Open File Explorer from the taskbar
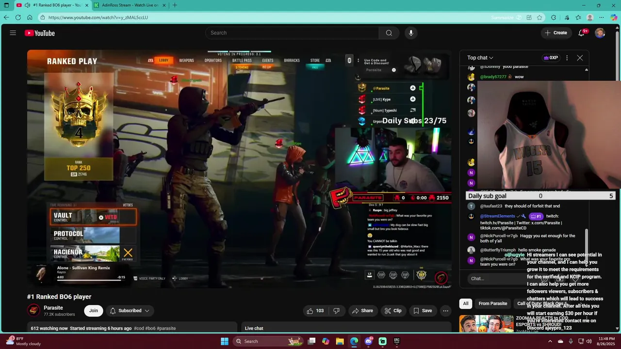 click(340, 341)
